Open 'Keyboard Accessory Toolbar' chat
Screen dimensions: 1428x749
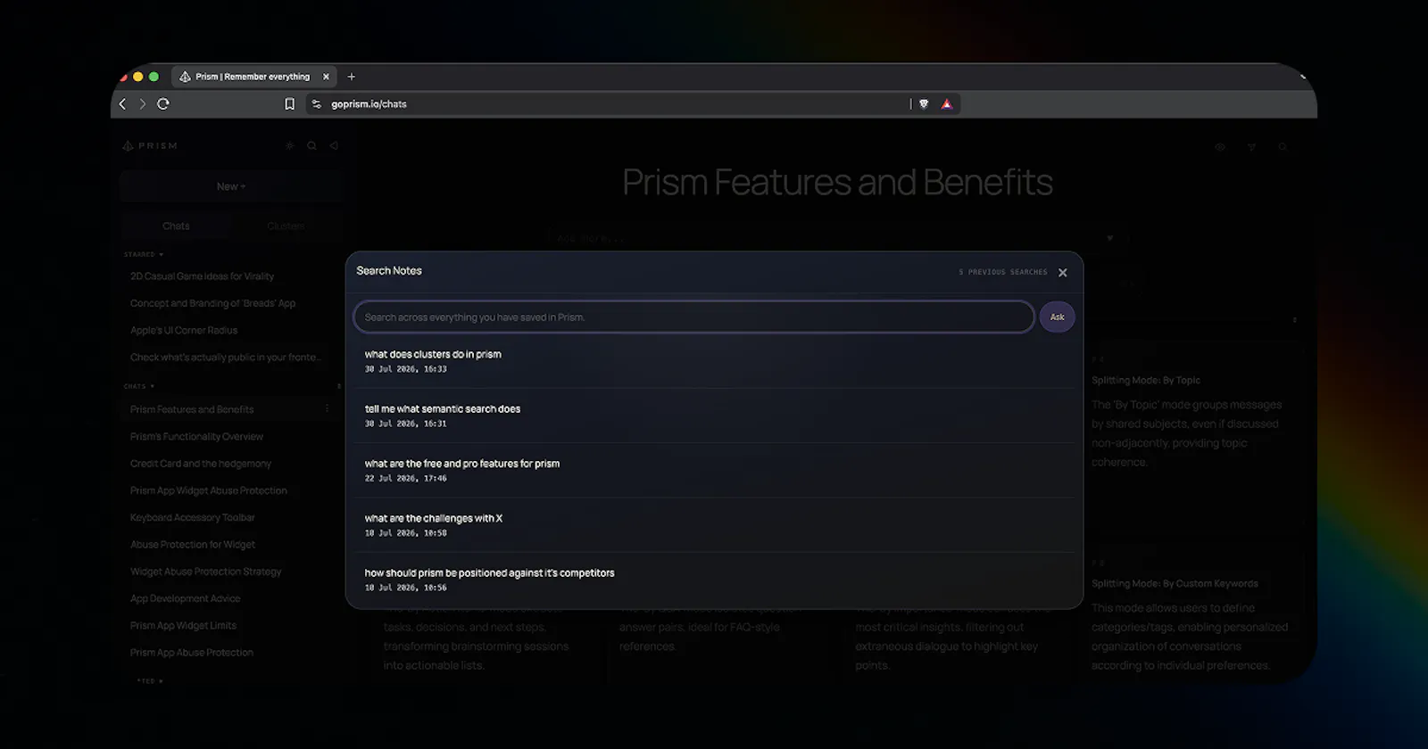[193, 518]
